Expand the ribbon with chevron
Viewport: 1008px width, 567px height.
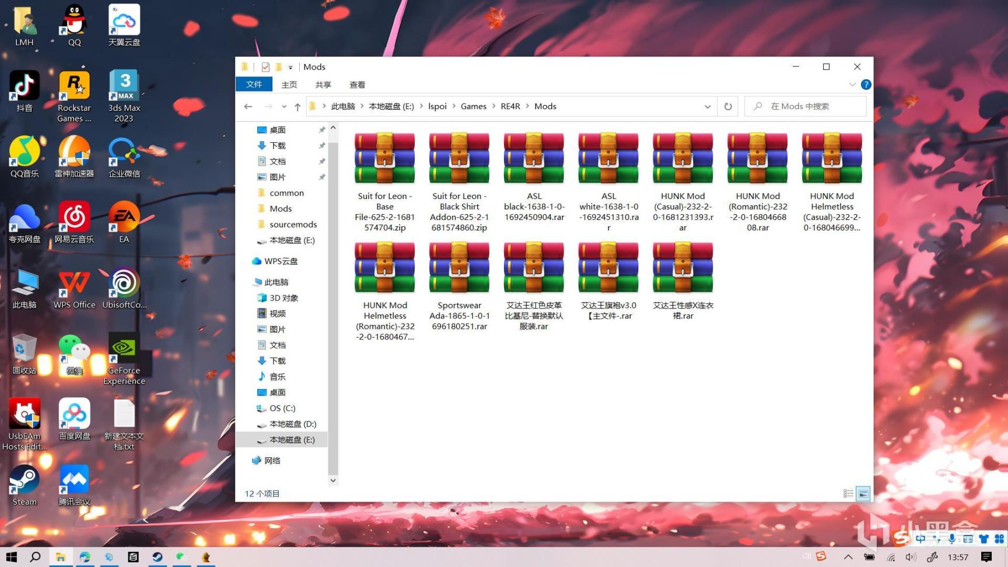coord(852,85)
